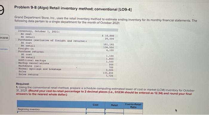Click the 700 markdowns value

tap(111, 67)
